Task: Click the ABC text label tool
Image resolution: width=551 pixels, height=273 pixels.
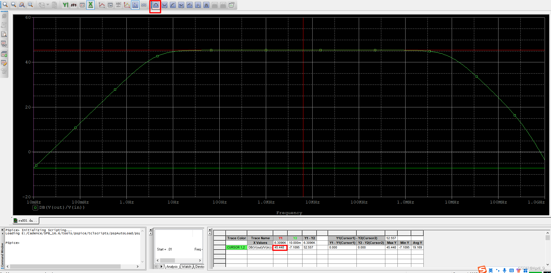Action: (119, 5)
